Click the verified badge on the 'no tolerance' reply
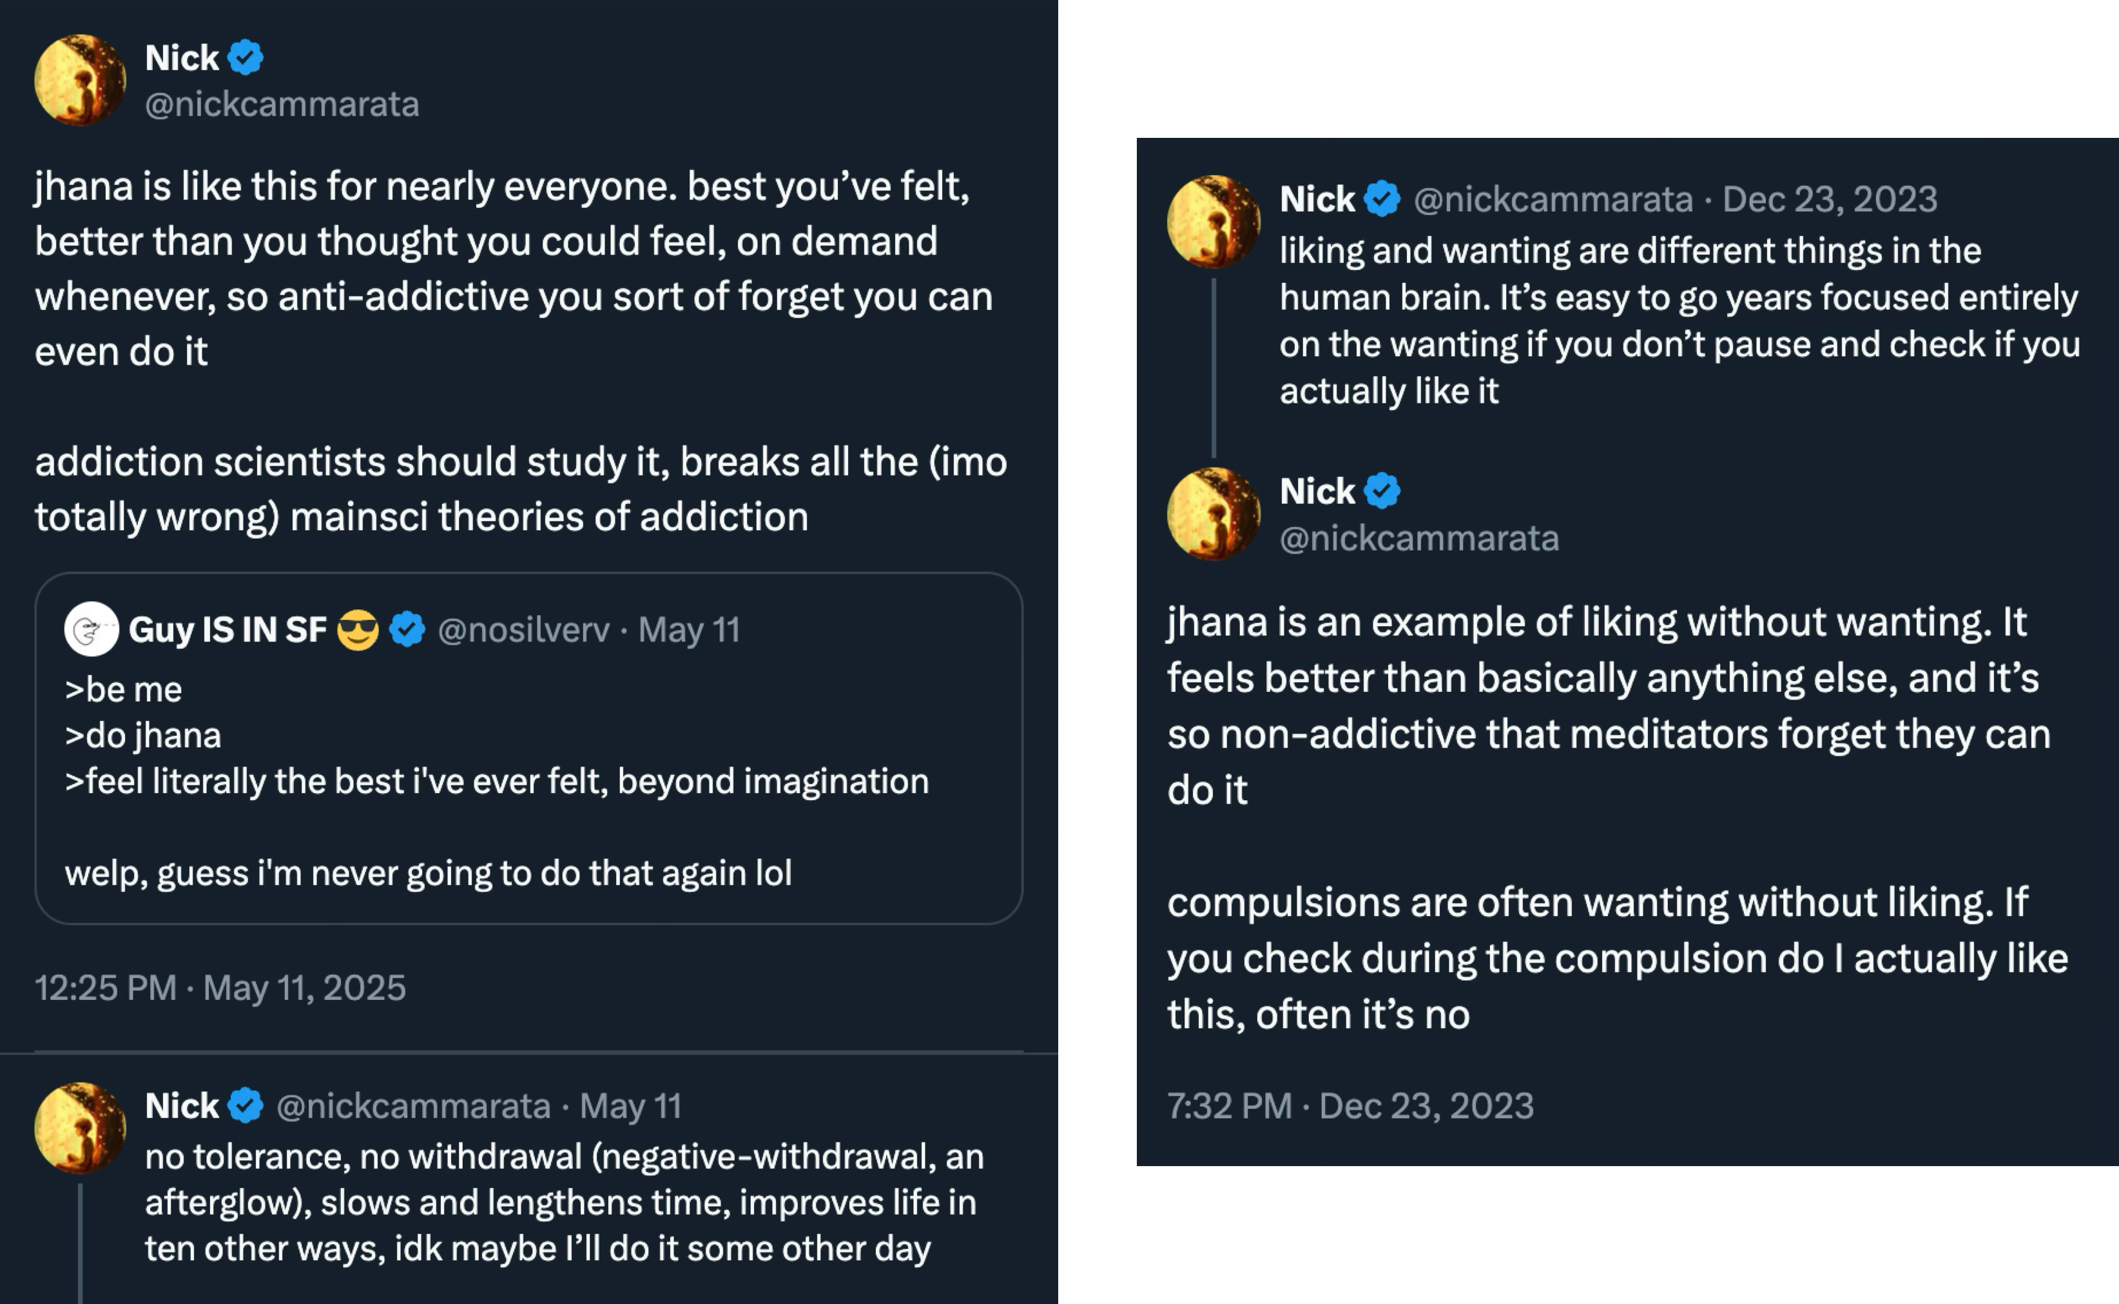The width and height of the screenshot is (2119, 1304). 246,1106
